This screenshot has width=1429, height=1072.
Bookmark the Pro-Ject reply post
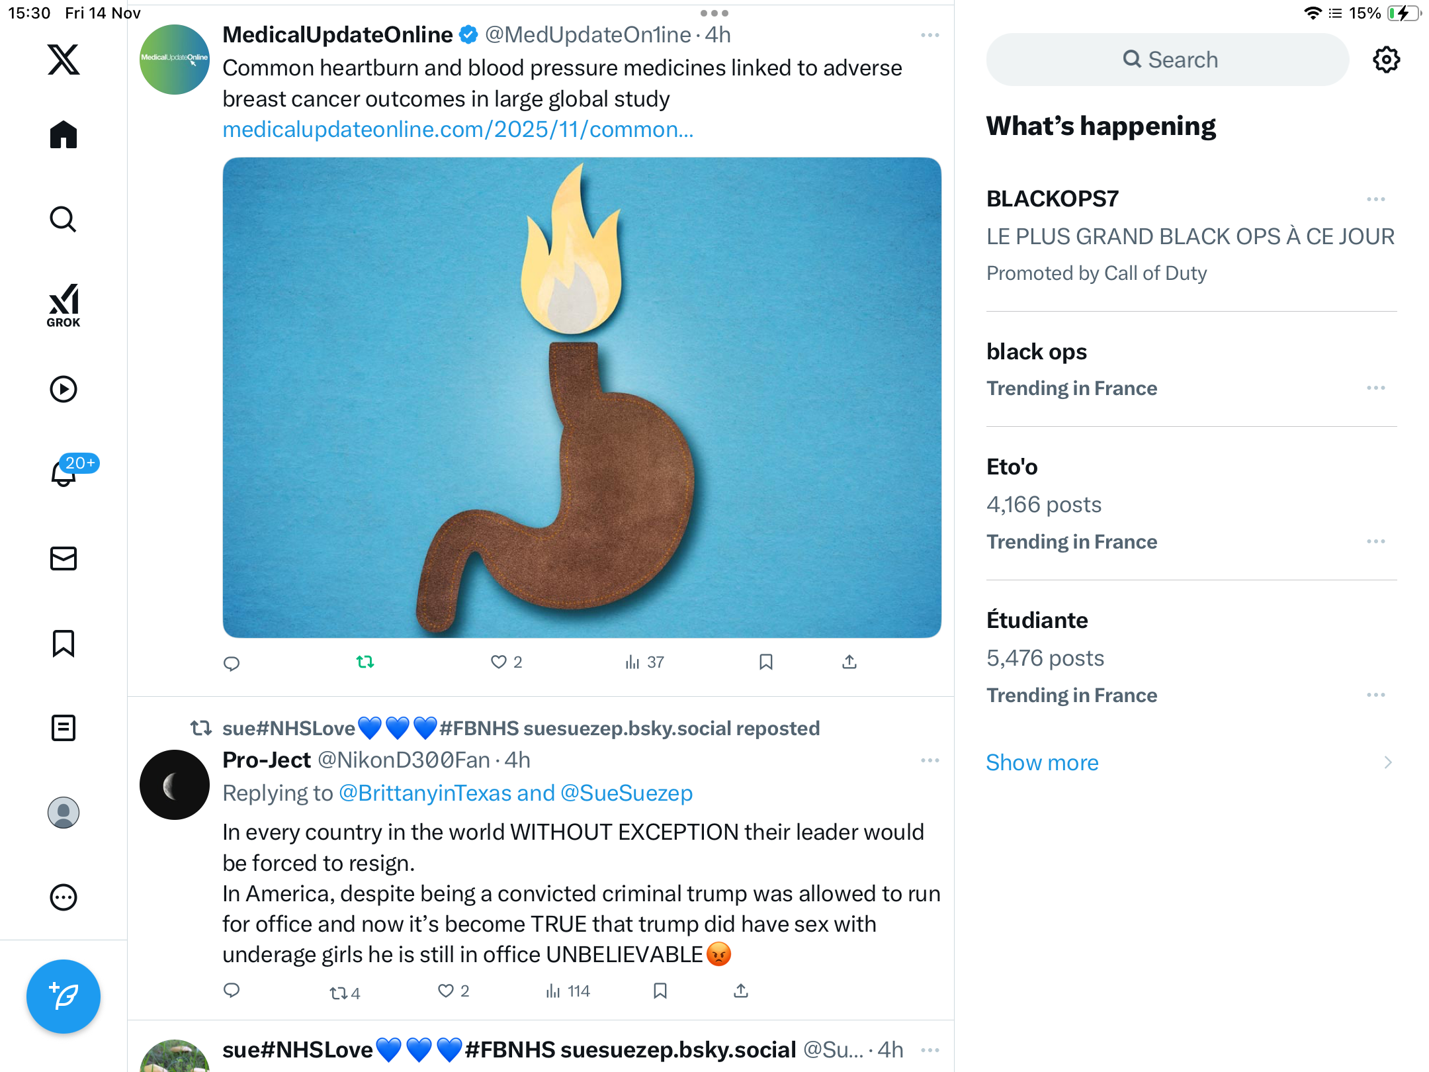click(x=660, y=991)
